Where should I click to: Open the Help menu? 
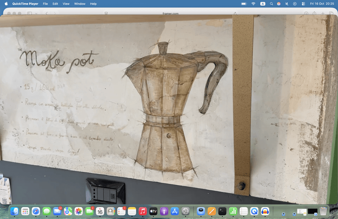coord(93,4)
